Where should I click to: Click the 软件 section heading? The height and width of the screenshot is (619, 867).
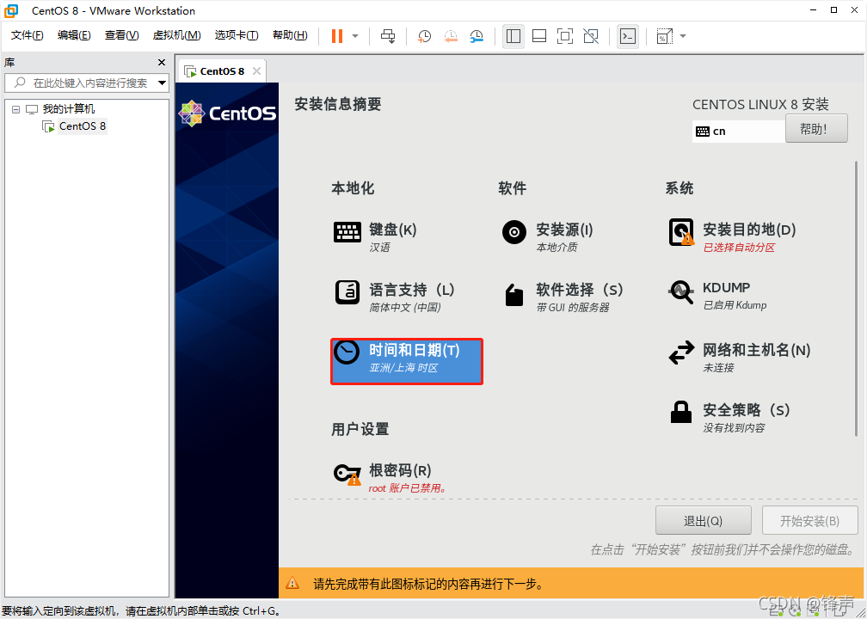pyautogui.click(x=512, y=188)
